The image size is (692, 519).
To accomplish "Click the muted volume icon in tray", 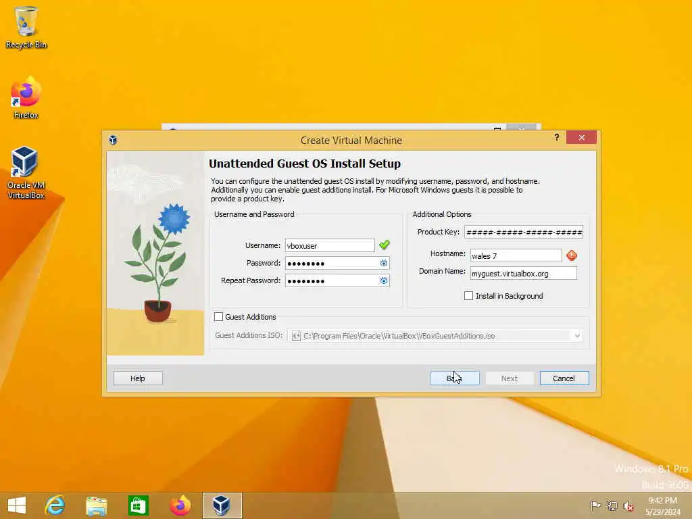I will point(628,505).
